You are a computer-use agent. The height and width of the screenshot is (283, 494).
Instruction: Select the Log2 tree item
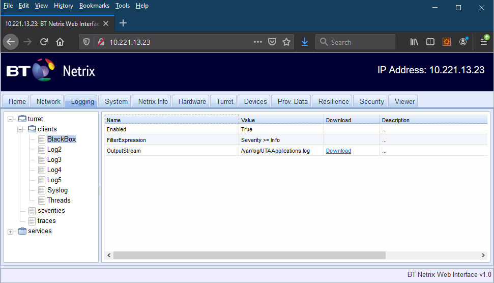[54, 149]
